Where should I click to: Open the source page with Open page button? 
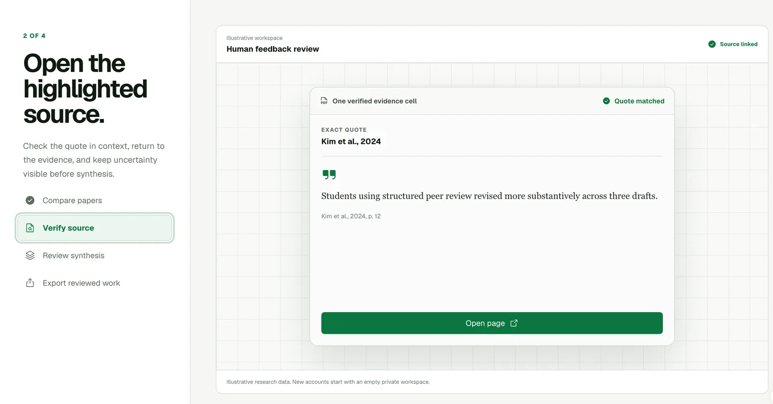pyautogui.click(x=492, y=323)
